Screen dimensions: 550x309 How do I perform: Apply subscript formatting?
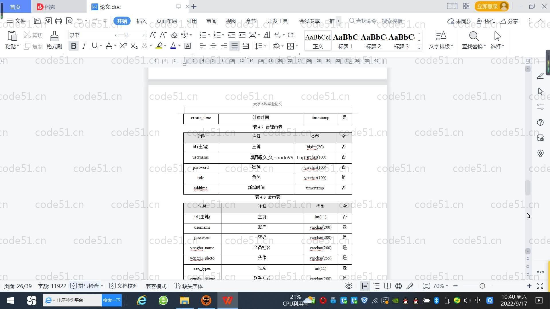click(134, 46)
